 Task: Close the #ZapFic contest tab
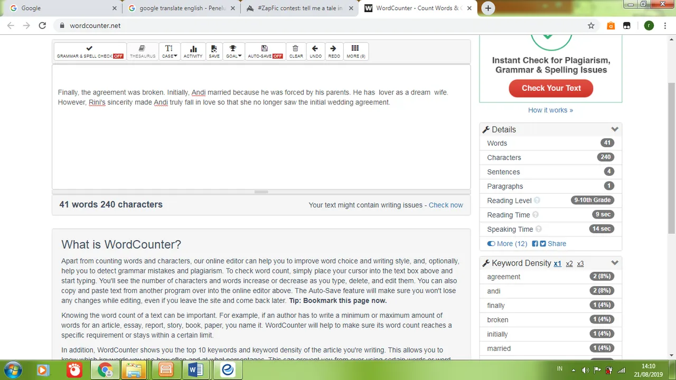pyautogui.click(x=351, y=8)
